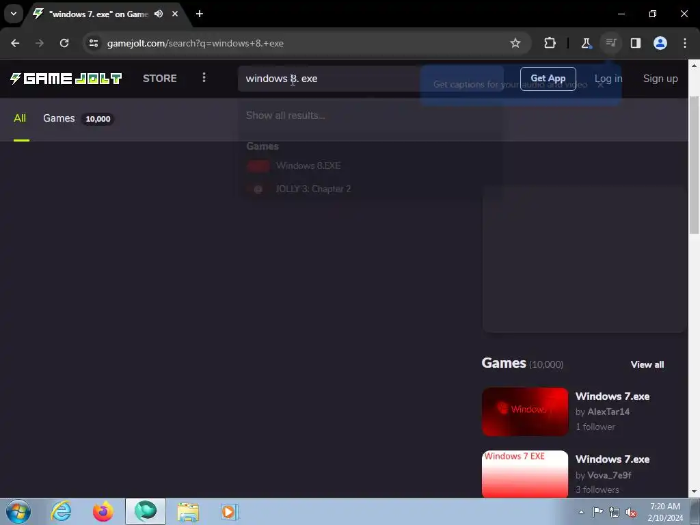
Task: Click View all games link
Action: [647, 364]
